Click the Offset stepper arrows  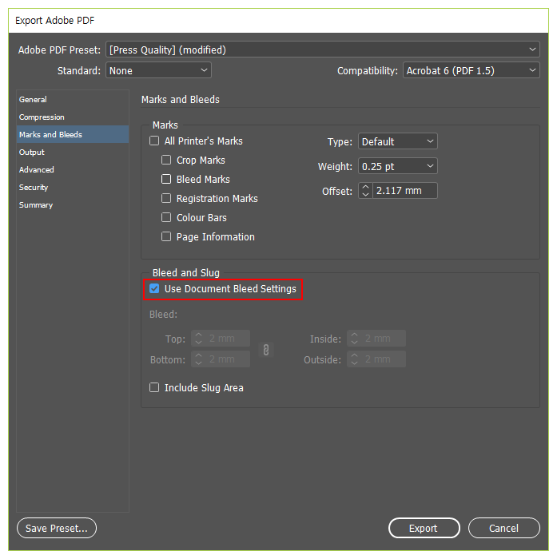(365, 191)
